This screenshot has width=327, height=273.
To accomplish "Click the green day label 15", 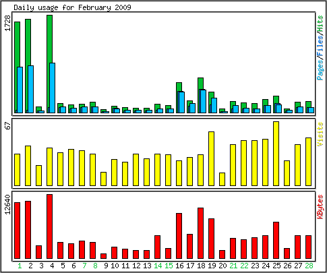I will pyautogui.click(x=169, y=266).
